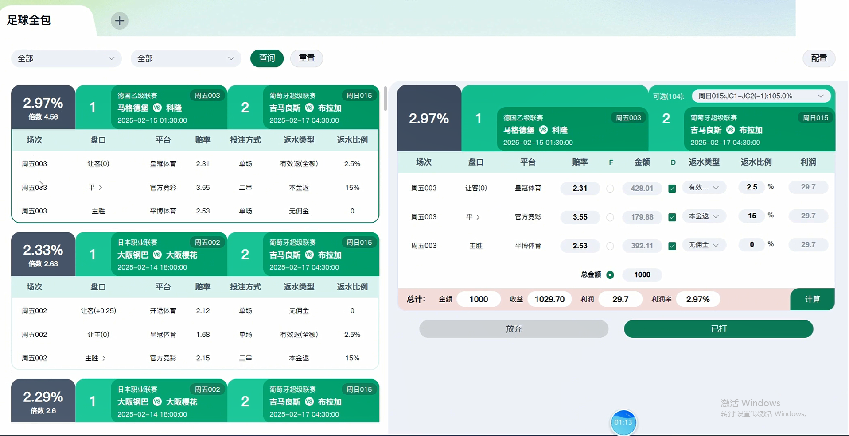Viewport: 849px width, 436px height.
Task: Uncheck the D checkbox for amount 392.11
Action: [x=672, y=246]
